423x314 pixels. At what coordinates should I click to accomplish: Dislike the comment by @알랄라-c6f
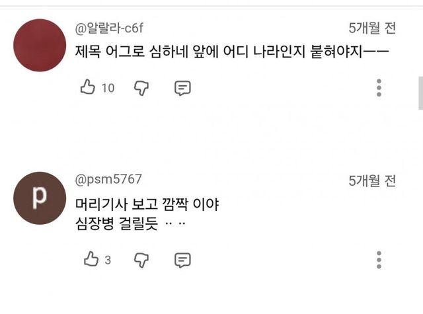[x=140, y=87]
